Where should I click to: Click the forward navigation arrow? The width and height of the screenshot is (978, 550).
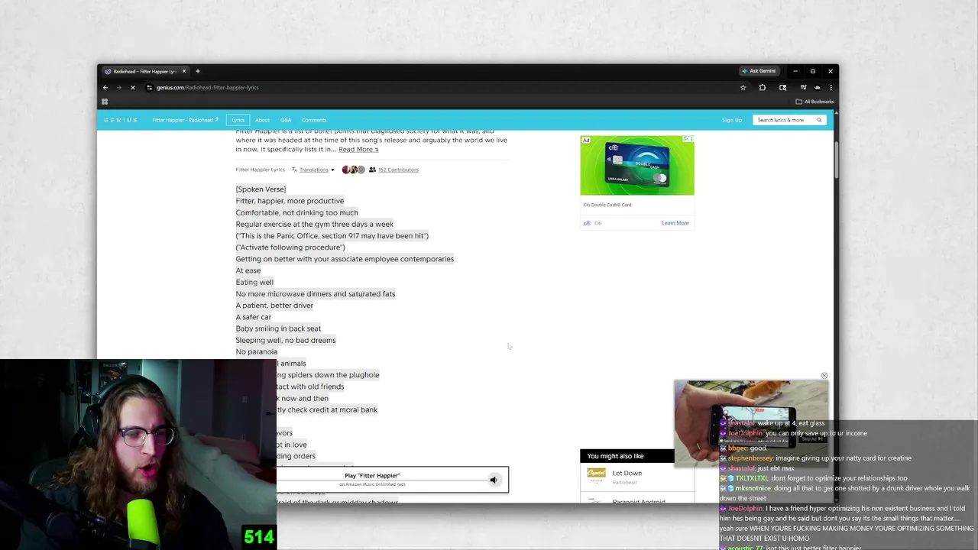pos(118,87)
